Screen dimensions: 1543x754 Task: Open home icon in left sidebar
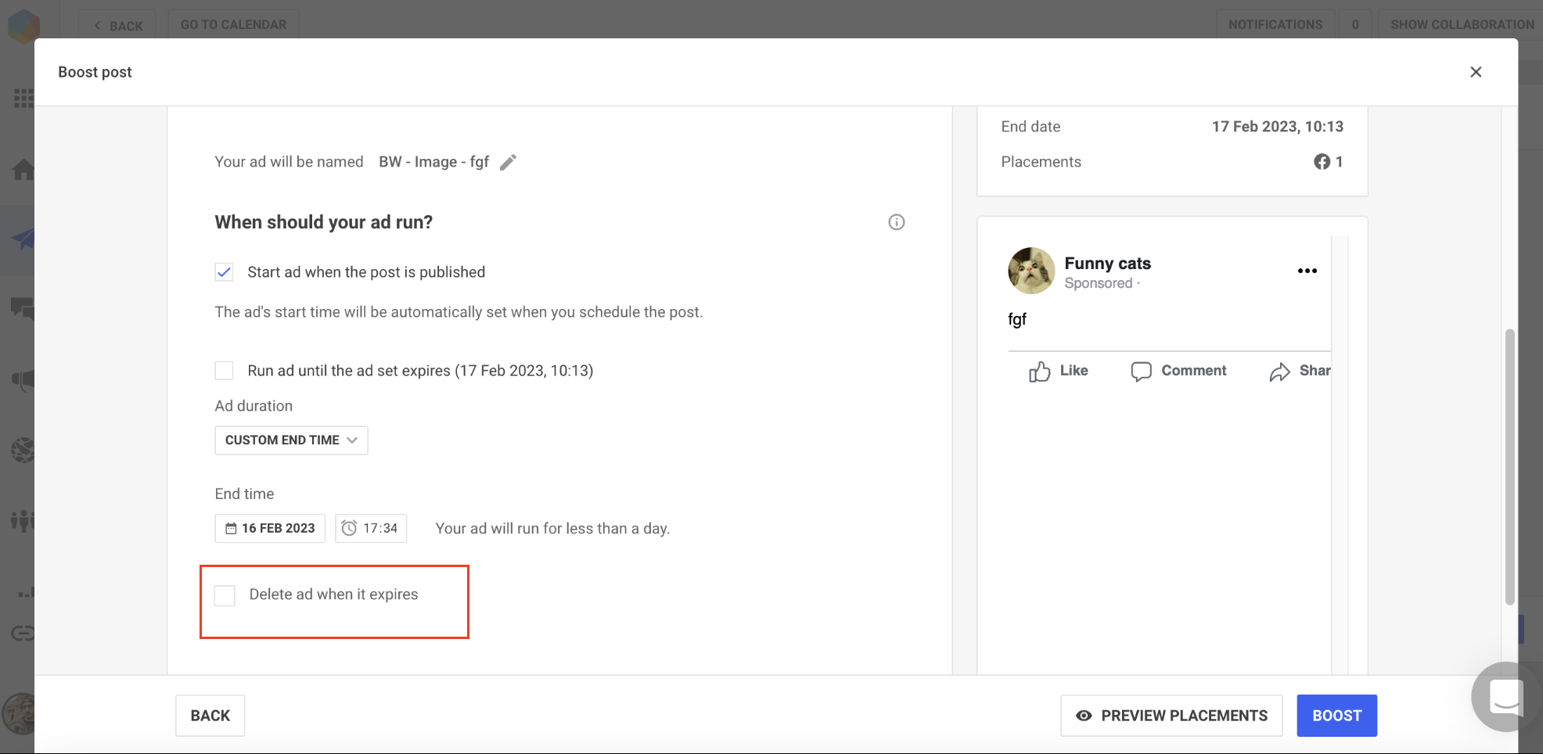click(x=23, y=169)
